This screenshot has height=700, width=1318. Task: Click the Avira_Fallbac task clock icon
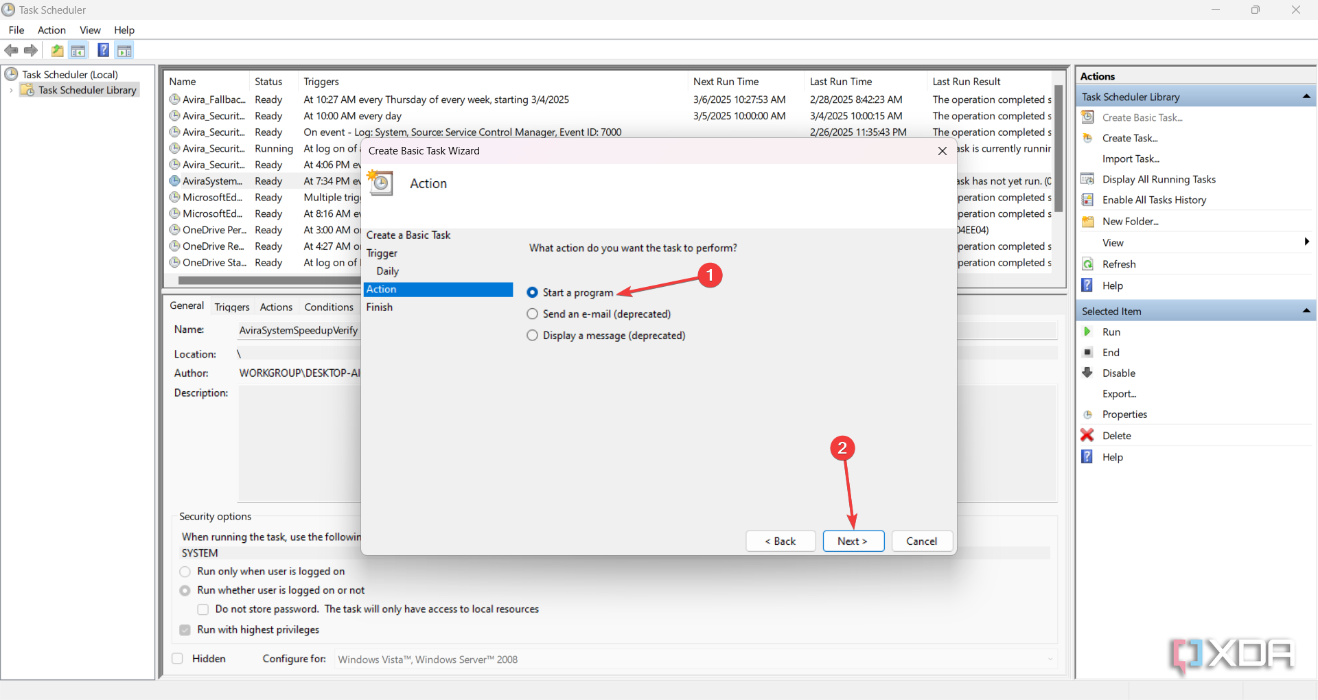(175, 100)
